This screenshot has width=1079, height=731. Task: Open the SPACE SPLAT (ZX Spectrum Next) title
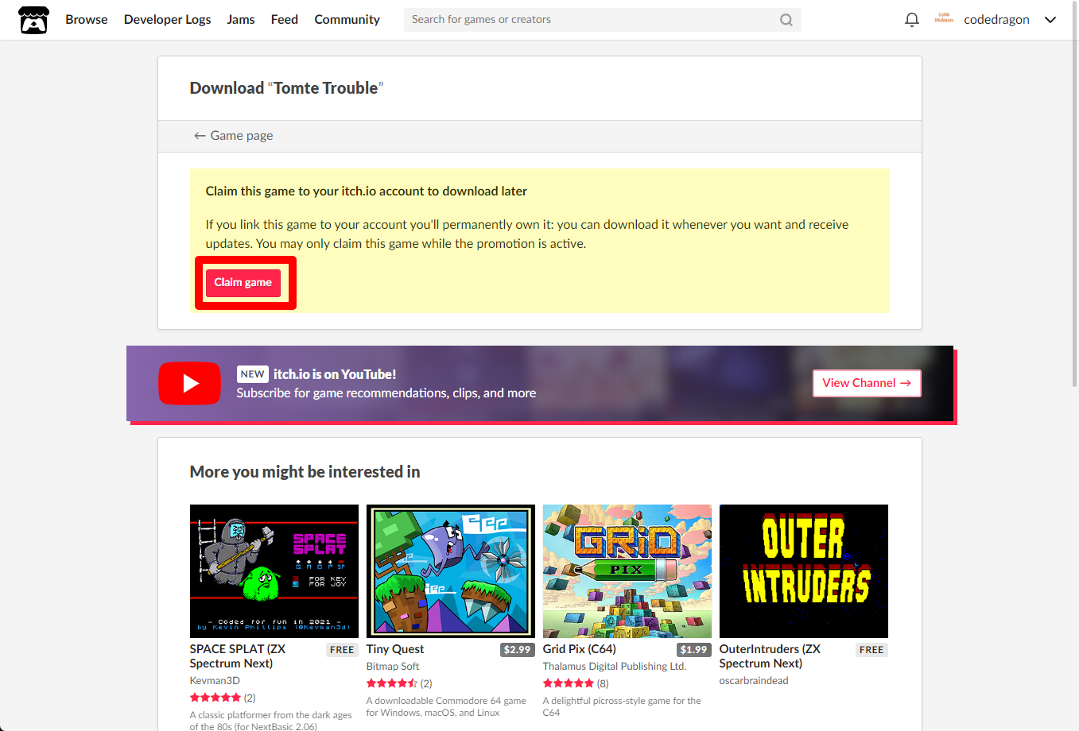point(238,656)
